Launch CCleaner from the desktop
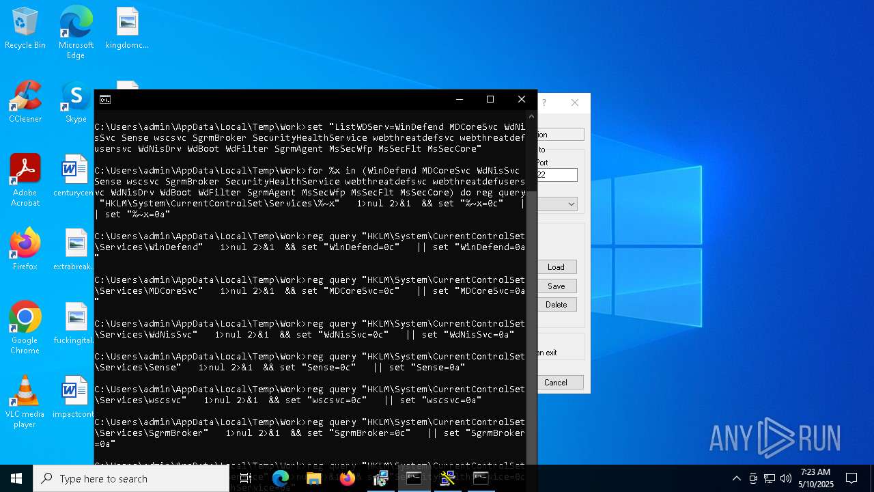The image size is (874, 492). click(25, 102)
